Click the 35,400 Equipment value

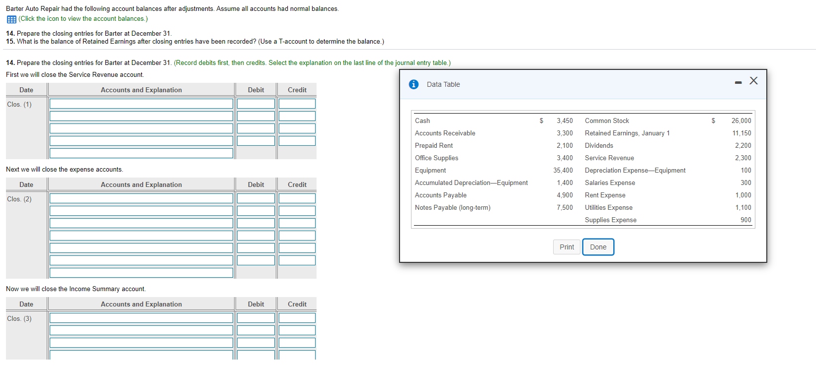pyautogui.click(x=563, y=170)
